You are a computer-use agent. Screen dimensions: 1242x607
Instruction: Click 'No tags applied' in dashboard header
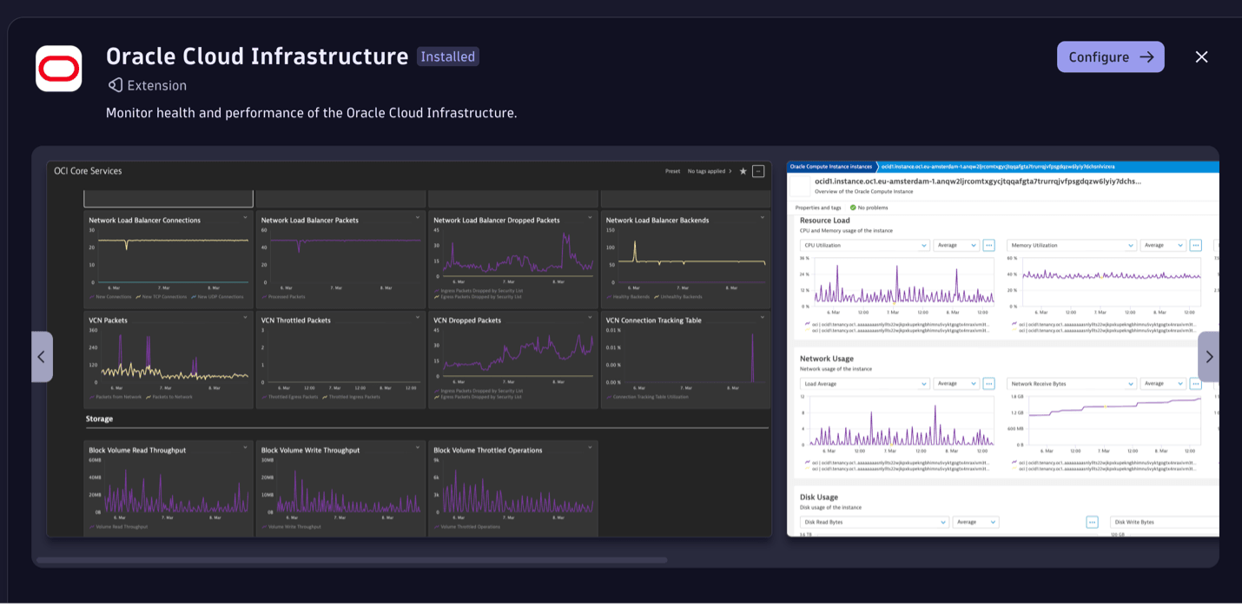pyautogui.click(x=710, y=171)
